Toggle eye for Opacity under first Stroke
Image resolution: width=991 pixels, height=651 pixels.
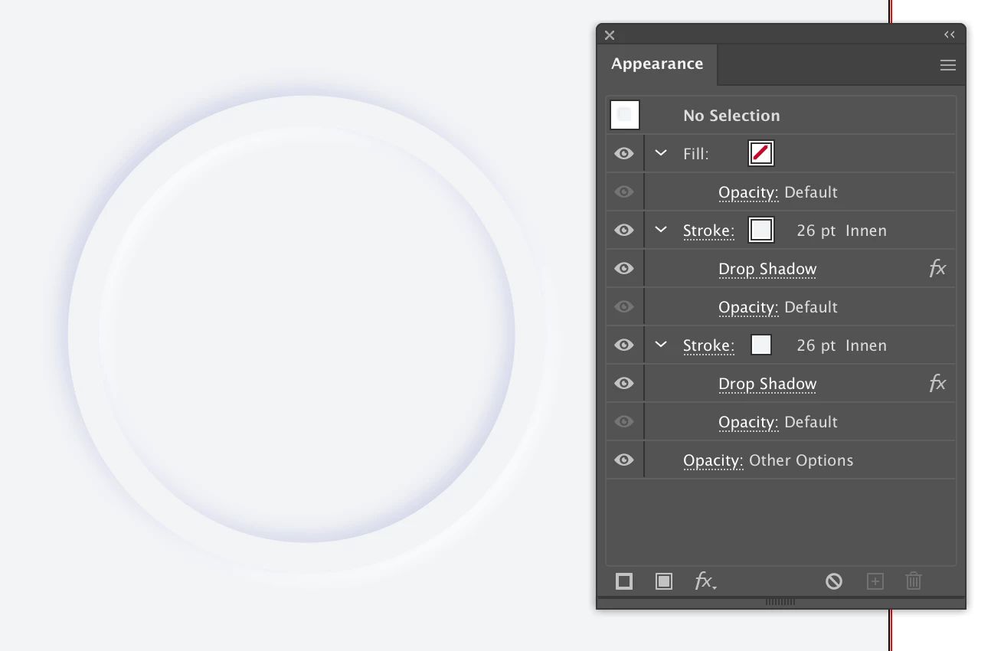click(x=624, y=307)
